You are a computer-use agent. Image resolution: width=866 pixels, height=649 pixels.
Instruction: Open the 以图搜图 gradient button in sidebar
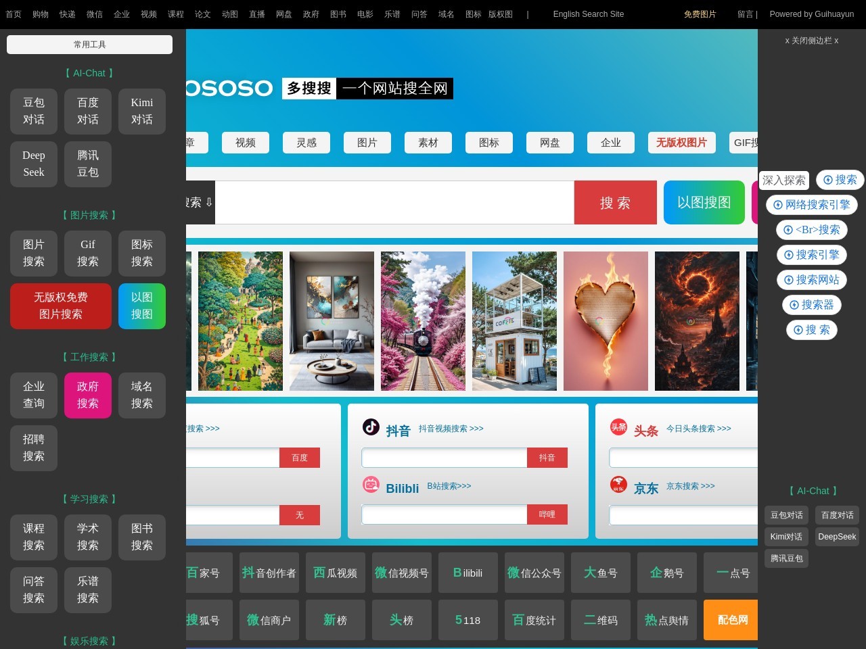[x=141, y=306]
